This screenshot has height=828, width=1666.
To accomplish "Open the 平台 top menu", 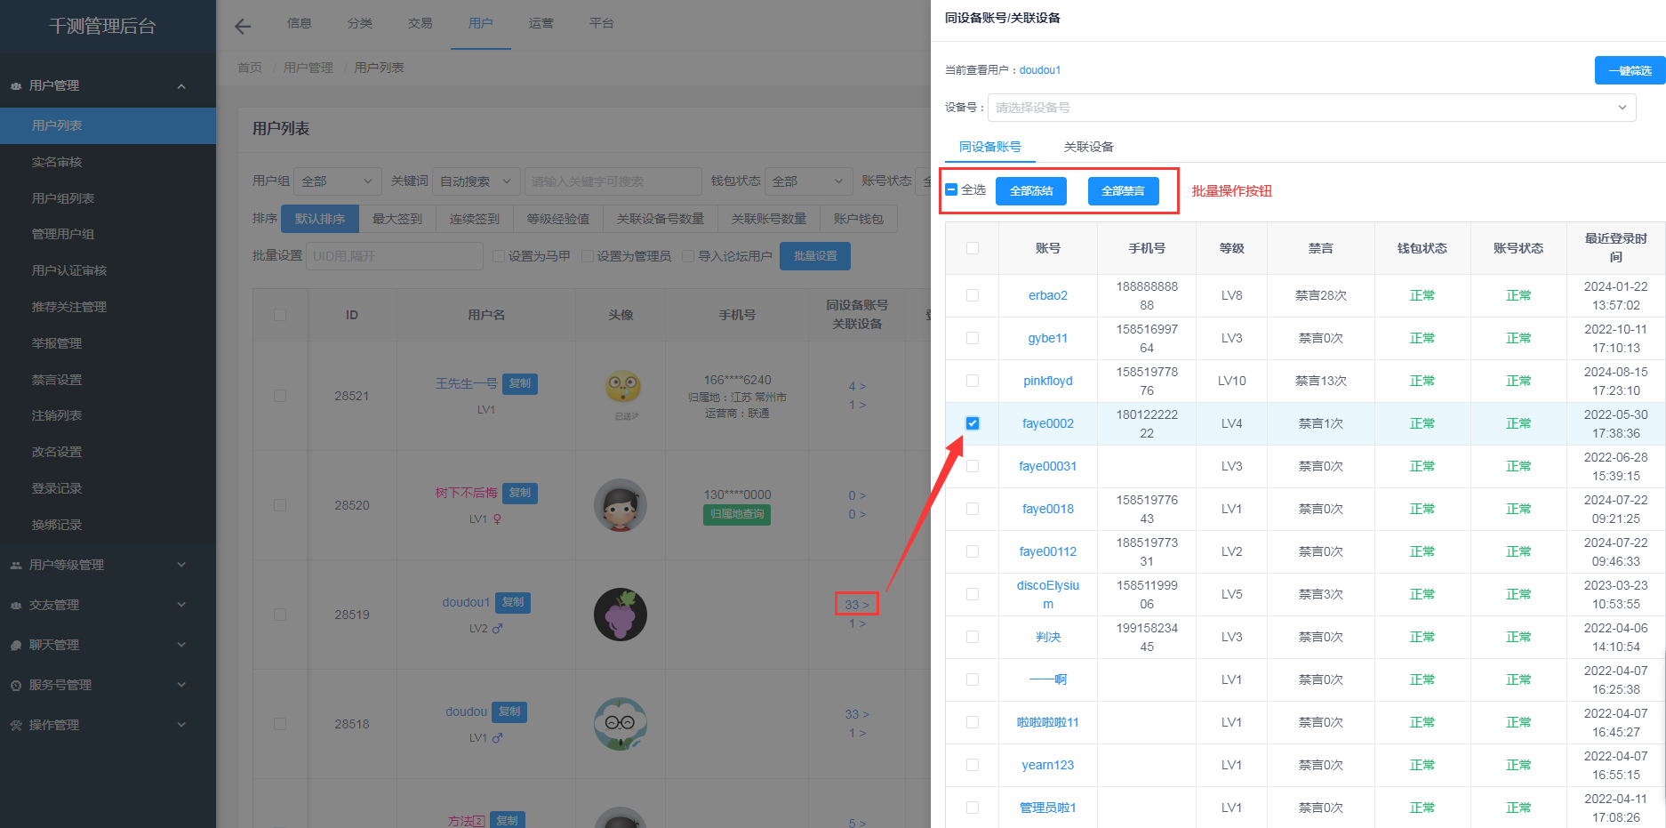I will pos(602,23).
